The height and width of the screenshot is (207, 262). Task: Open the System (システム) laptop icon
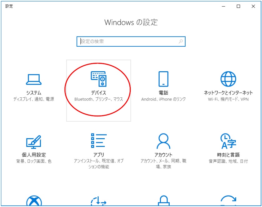(x=33, y=79)
